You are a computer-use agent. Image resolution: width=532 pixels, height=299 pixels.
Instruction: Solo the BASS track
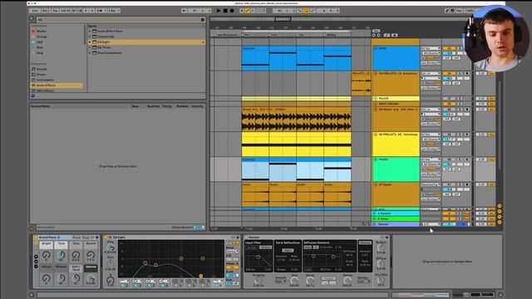click(461, 48)
